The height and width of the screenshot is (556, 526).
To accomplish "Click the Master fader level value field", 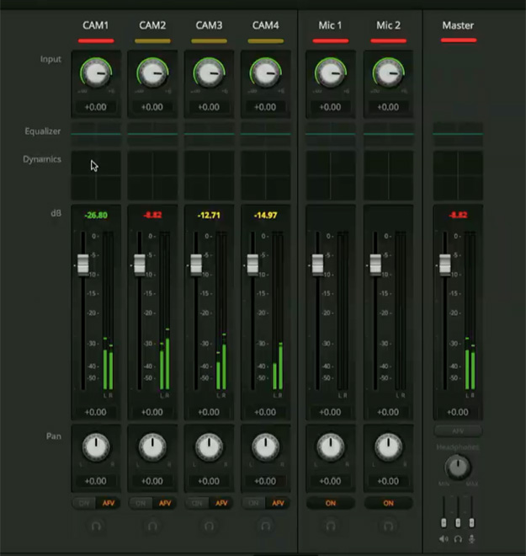I will coord(458,412).
